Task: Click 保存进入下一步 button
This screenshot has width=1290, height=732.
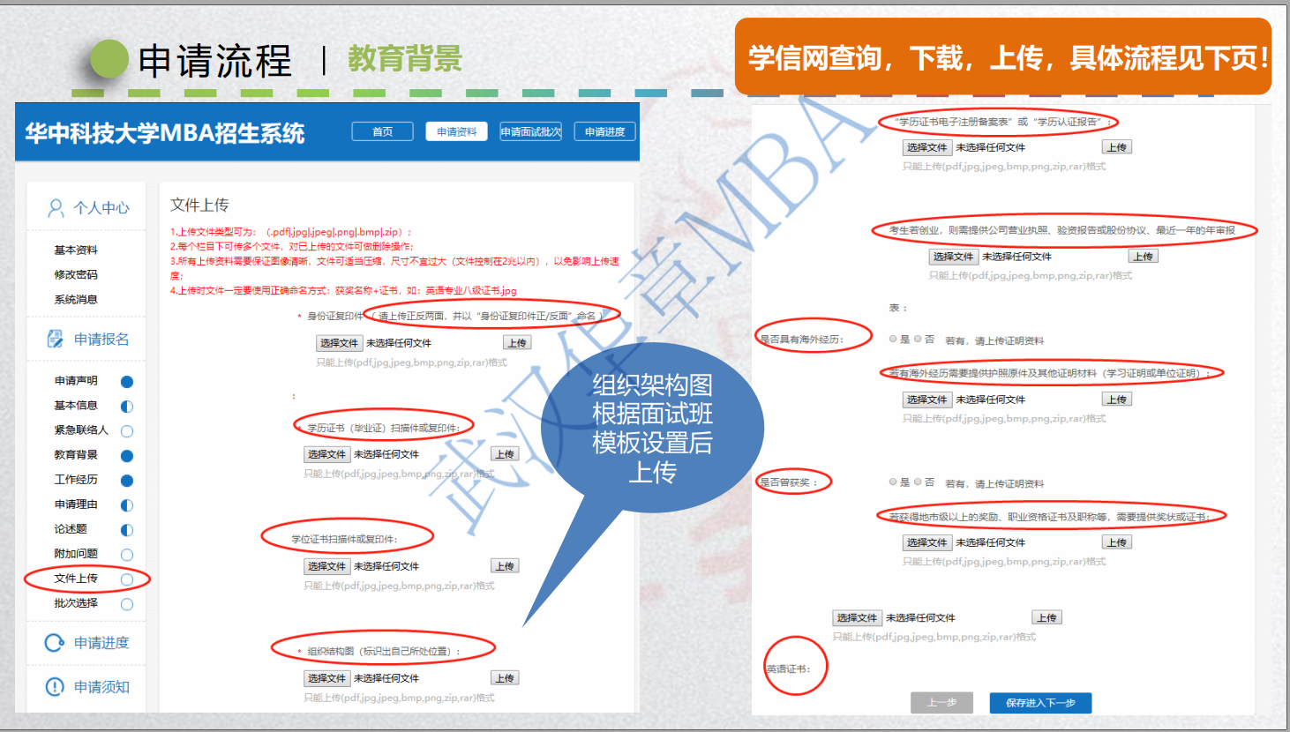Action: click(x=1040, y=703)
